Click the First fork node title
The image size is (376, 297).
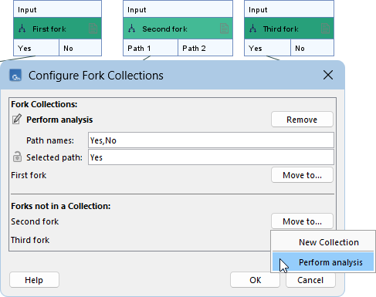(x=49, y=29)
